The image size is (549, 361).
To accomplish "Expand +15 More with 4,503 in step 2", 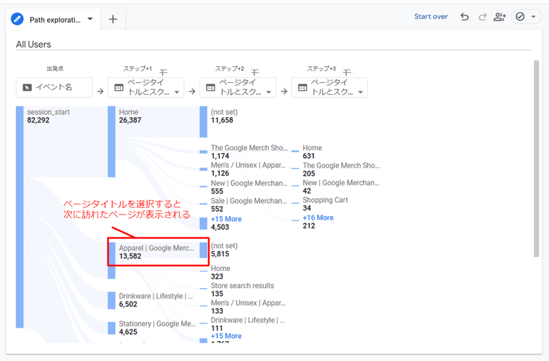I will coord(226,219).
